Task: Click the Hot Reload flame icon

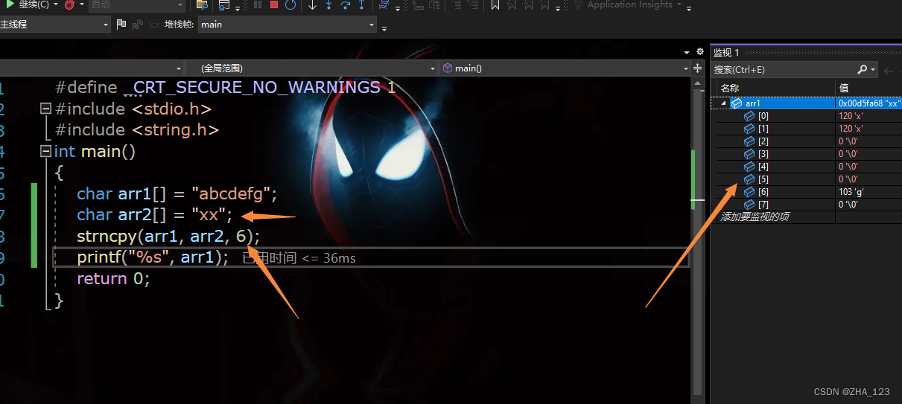Action: pyautogui.click(x=69, y=4)
